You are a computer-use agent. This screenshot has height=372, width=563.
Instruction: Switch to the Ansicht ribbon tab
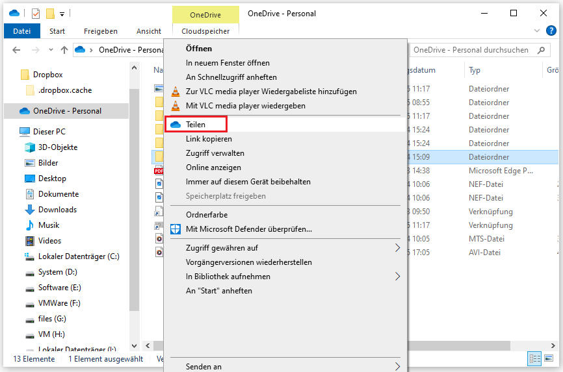pyautogui.click(x=149, y=31)
